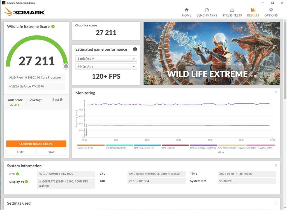Click the GUI version v2.18.7181 s64
The height and width of the screenshot is (210, 287).
click(x=156, y=181)
